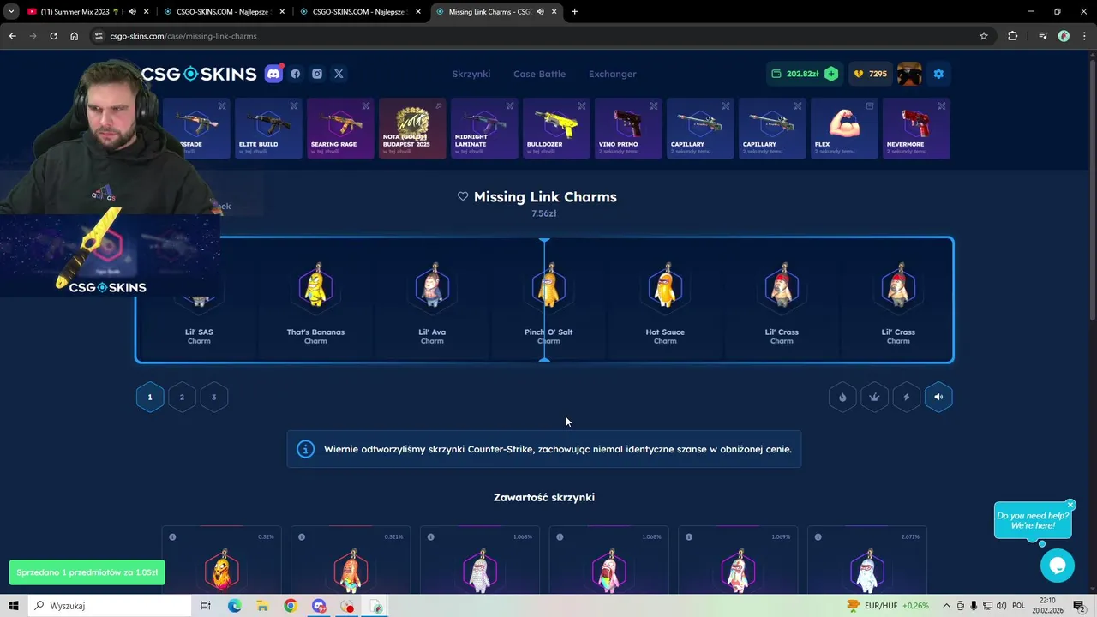This screenshot has width=1097, height=617.
Task: Open the Discord link icon
Action: 273,74
